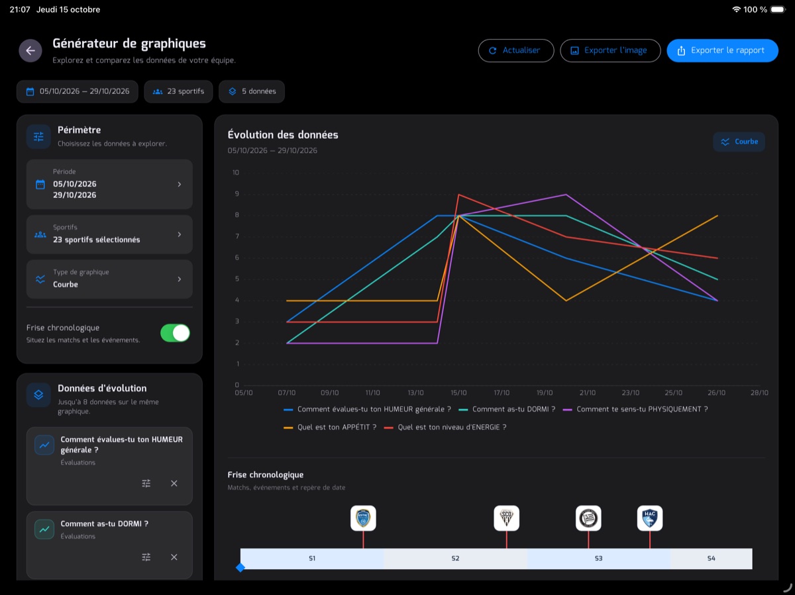Click the battery status icon
This screenshot has width=795, height=595.
(x=777, y=9)
